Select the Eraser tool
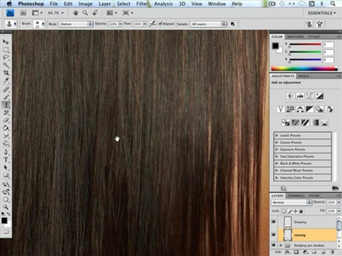Viewport: 342px width, 256px height. tap(6, 121)
